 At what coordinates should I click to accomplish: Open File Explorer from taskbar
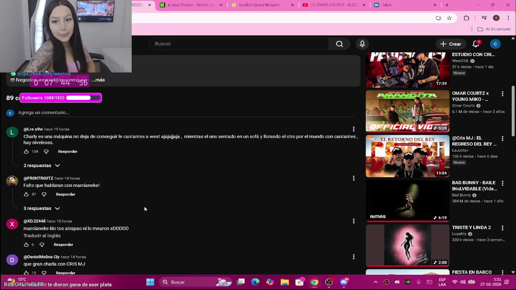pyautogui.click(x=285, y=282)
